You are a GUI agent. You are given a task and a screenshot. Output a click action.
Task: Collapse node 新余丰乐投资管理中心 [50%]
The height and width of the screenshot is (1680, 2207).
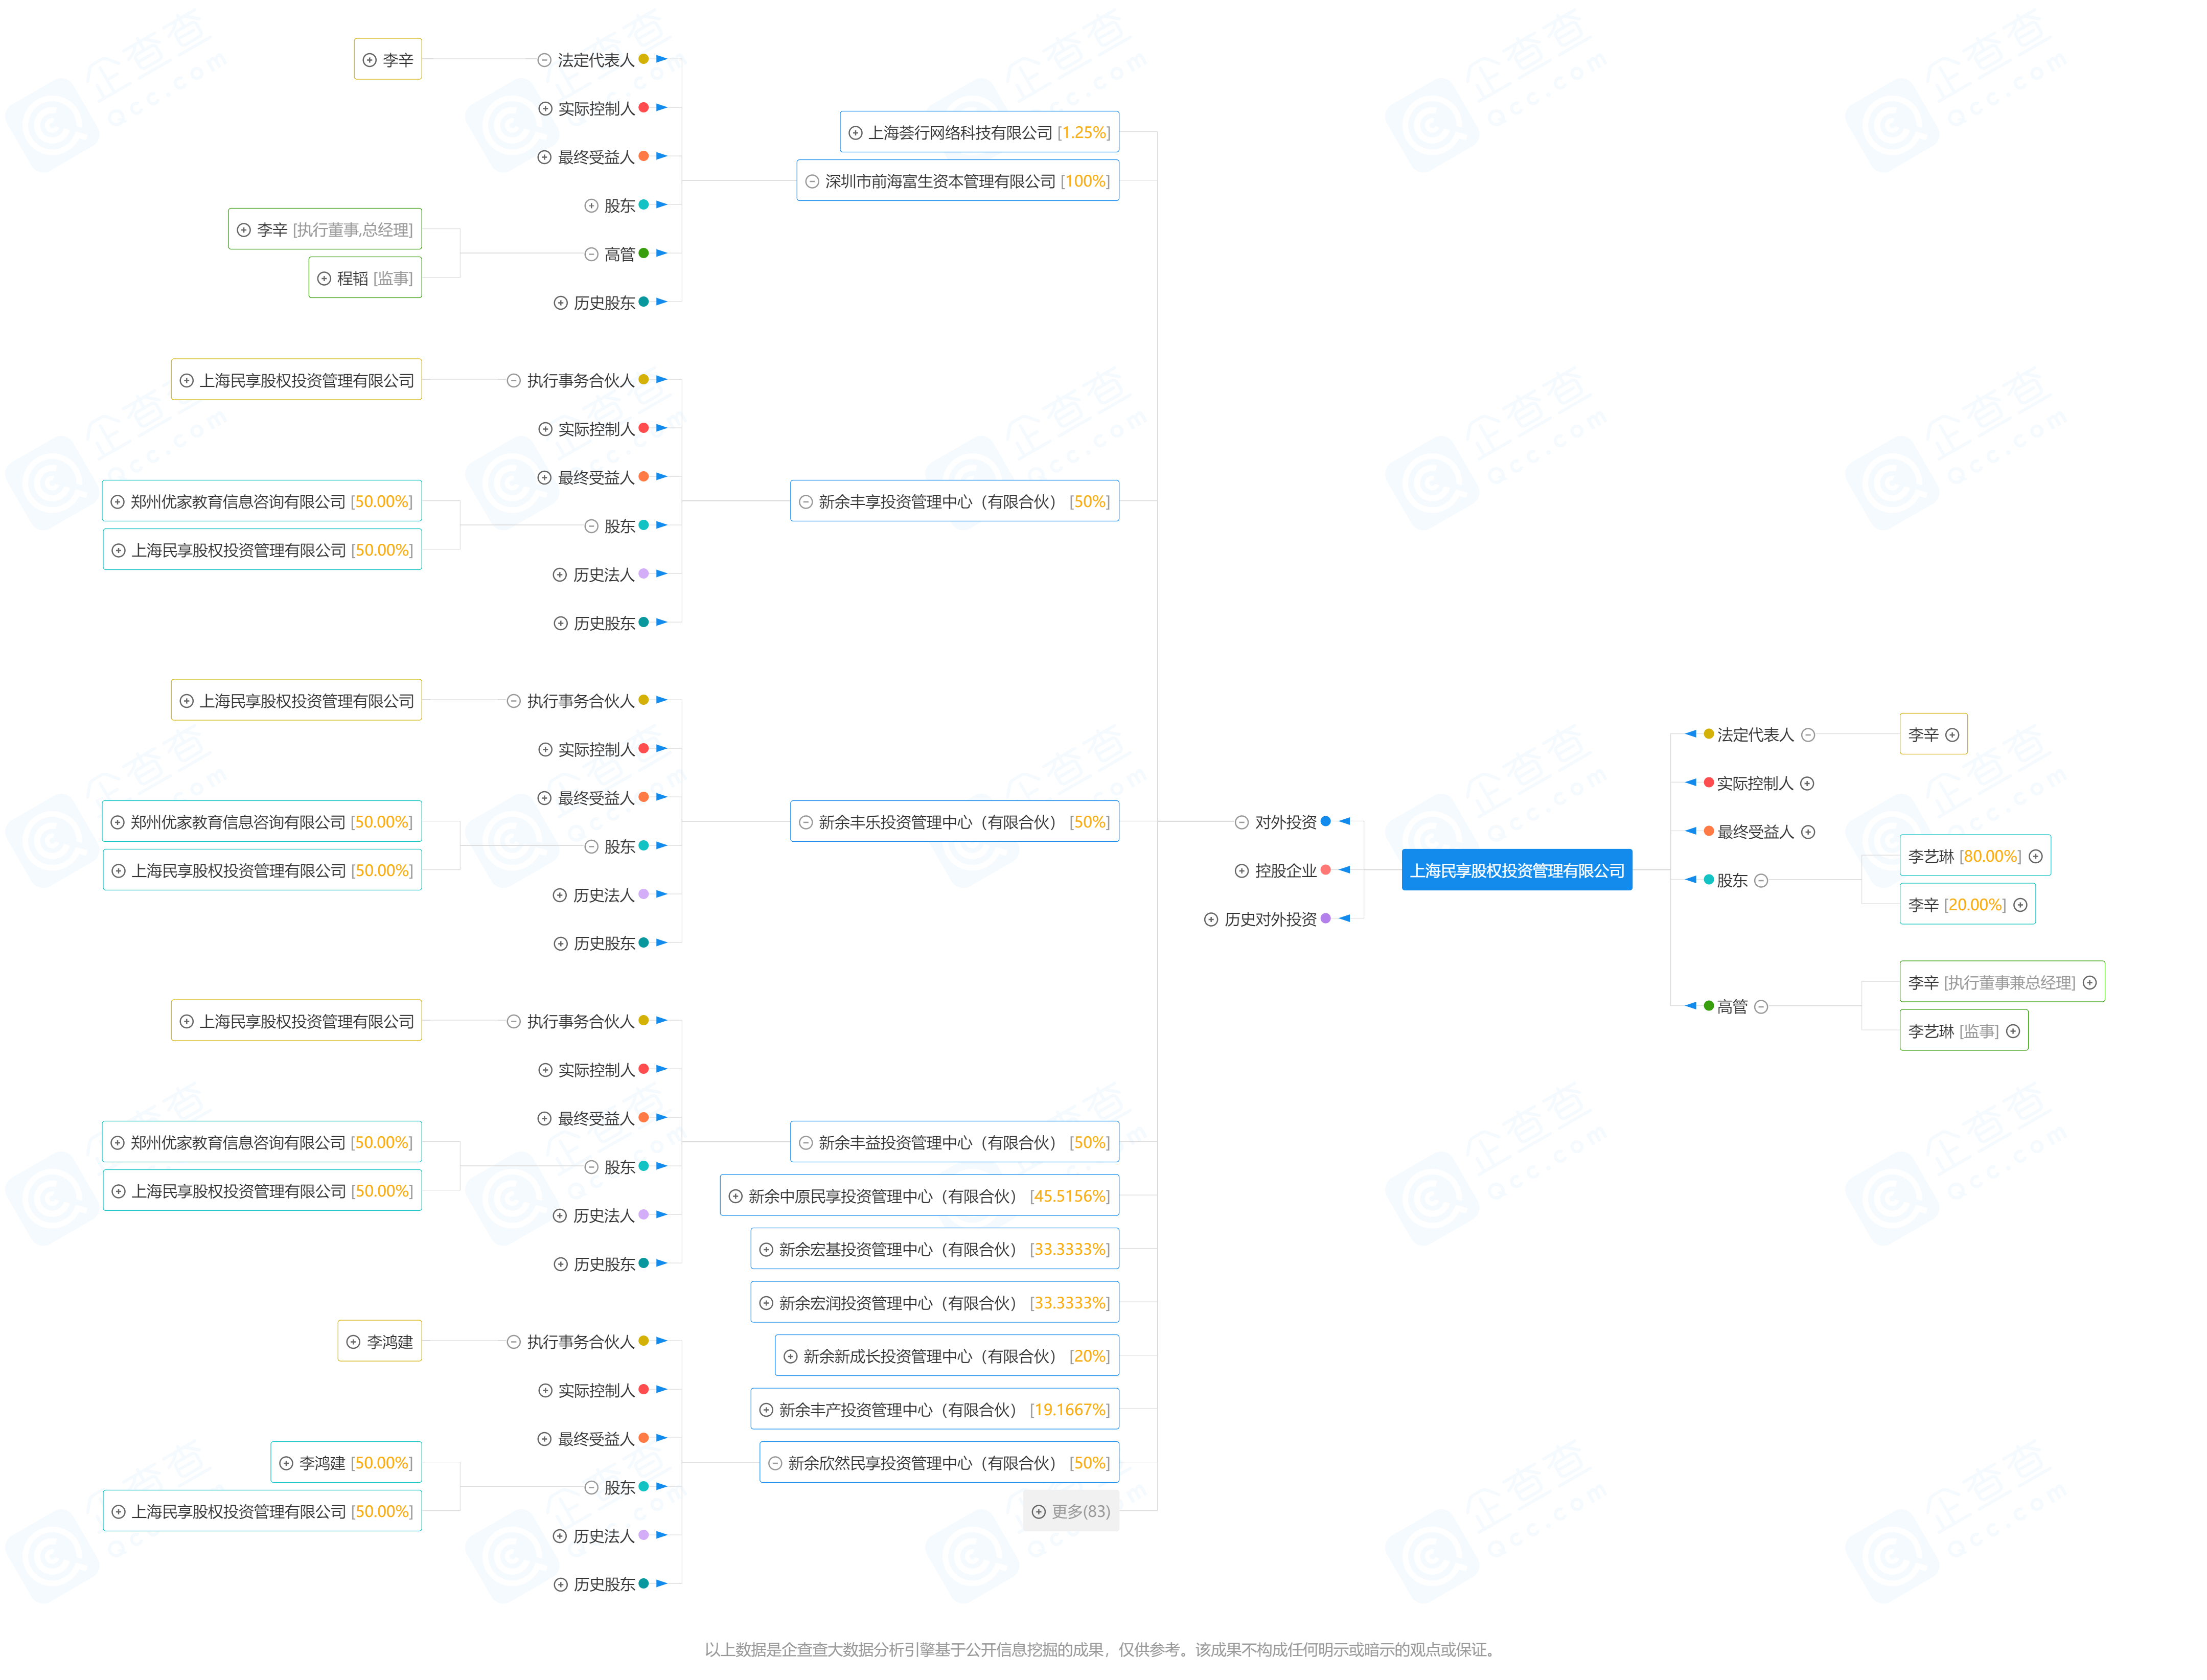[x=805, y=822]
